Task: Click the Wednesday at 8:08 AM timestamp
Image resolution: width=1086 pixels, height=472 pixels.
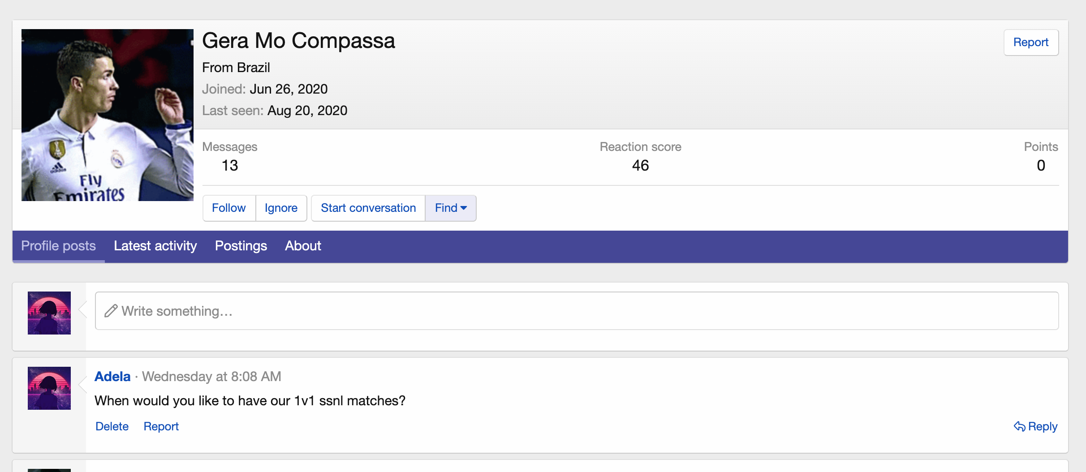Action: pos(211,377)
